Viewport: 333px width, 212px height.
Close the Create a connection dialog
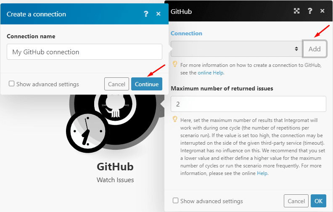point(159,14)
